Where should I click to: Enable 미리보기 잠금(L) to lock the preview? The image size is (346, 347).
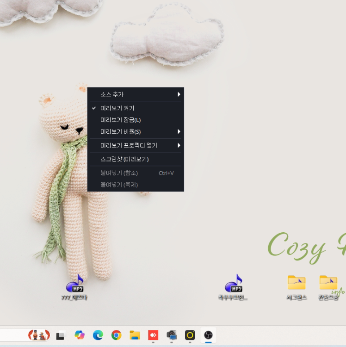120,120
